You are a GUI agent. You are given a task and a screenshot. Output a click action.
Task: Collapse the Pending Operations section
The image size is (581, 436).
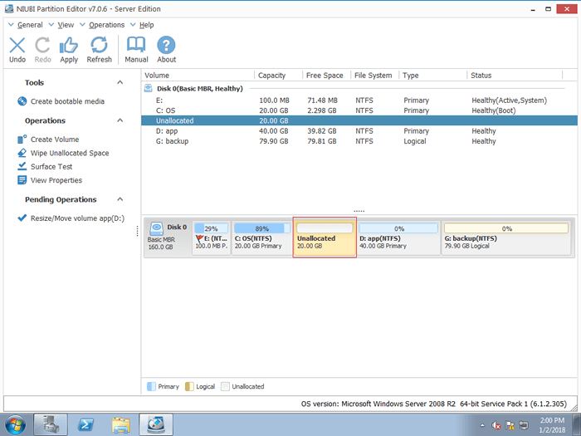click(x=120, y=199)
